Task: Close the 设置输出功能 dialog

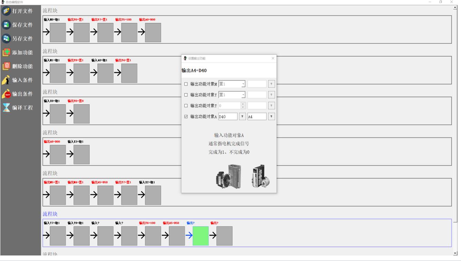Action: click(273, 58)
